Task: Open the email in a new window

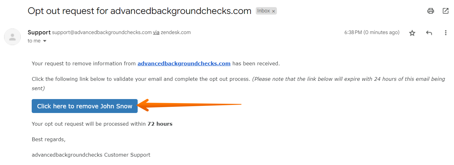Action: (445, 11)
